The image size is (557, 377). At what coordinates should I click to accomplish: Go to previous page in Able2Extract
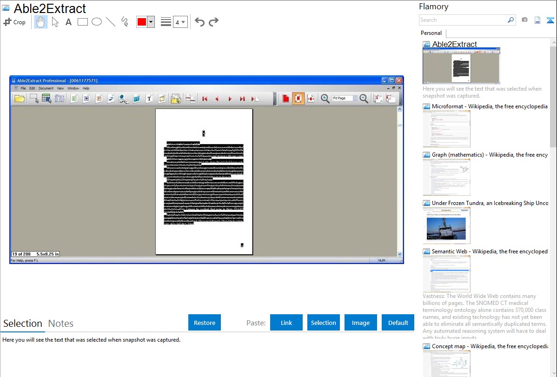click(217, 99)
